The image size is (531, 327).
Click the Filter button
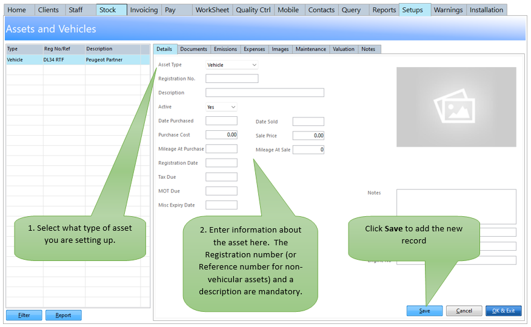coord(24,315)
